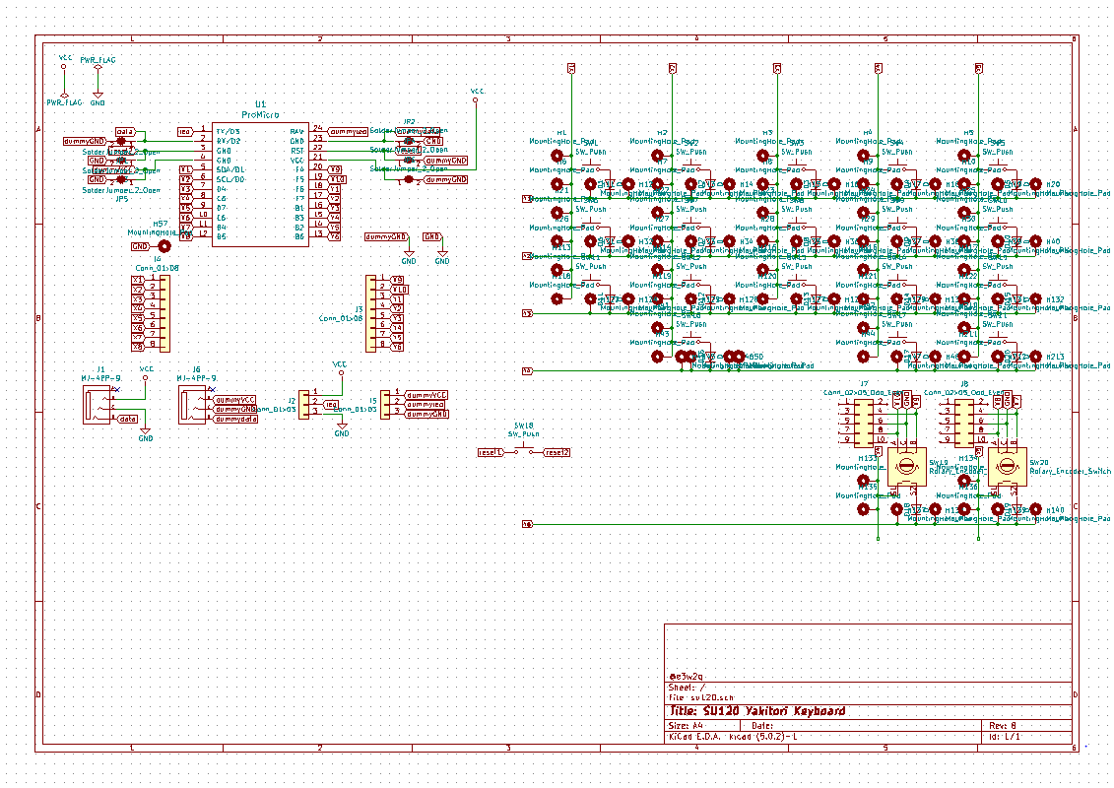The height and width of the screenshot is (788, 1114).
Task: Click the standalone 'dummyGND' label below U1
Action: click(x=386, y=236)
